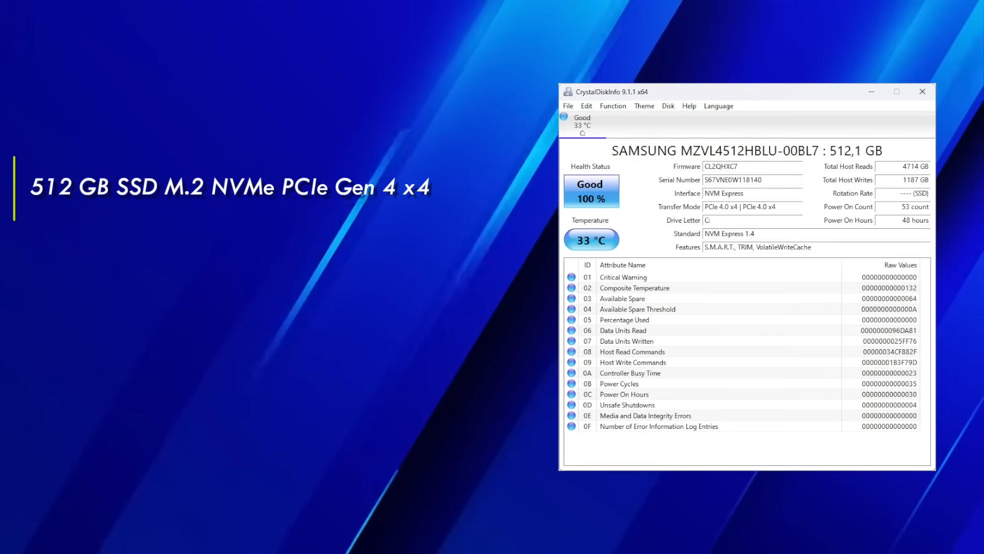Click the status orb beside Data Units Written
The width and height of the screenshot is (984, 554).
pyautogui.click(x=571, y=341)
